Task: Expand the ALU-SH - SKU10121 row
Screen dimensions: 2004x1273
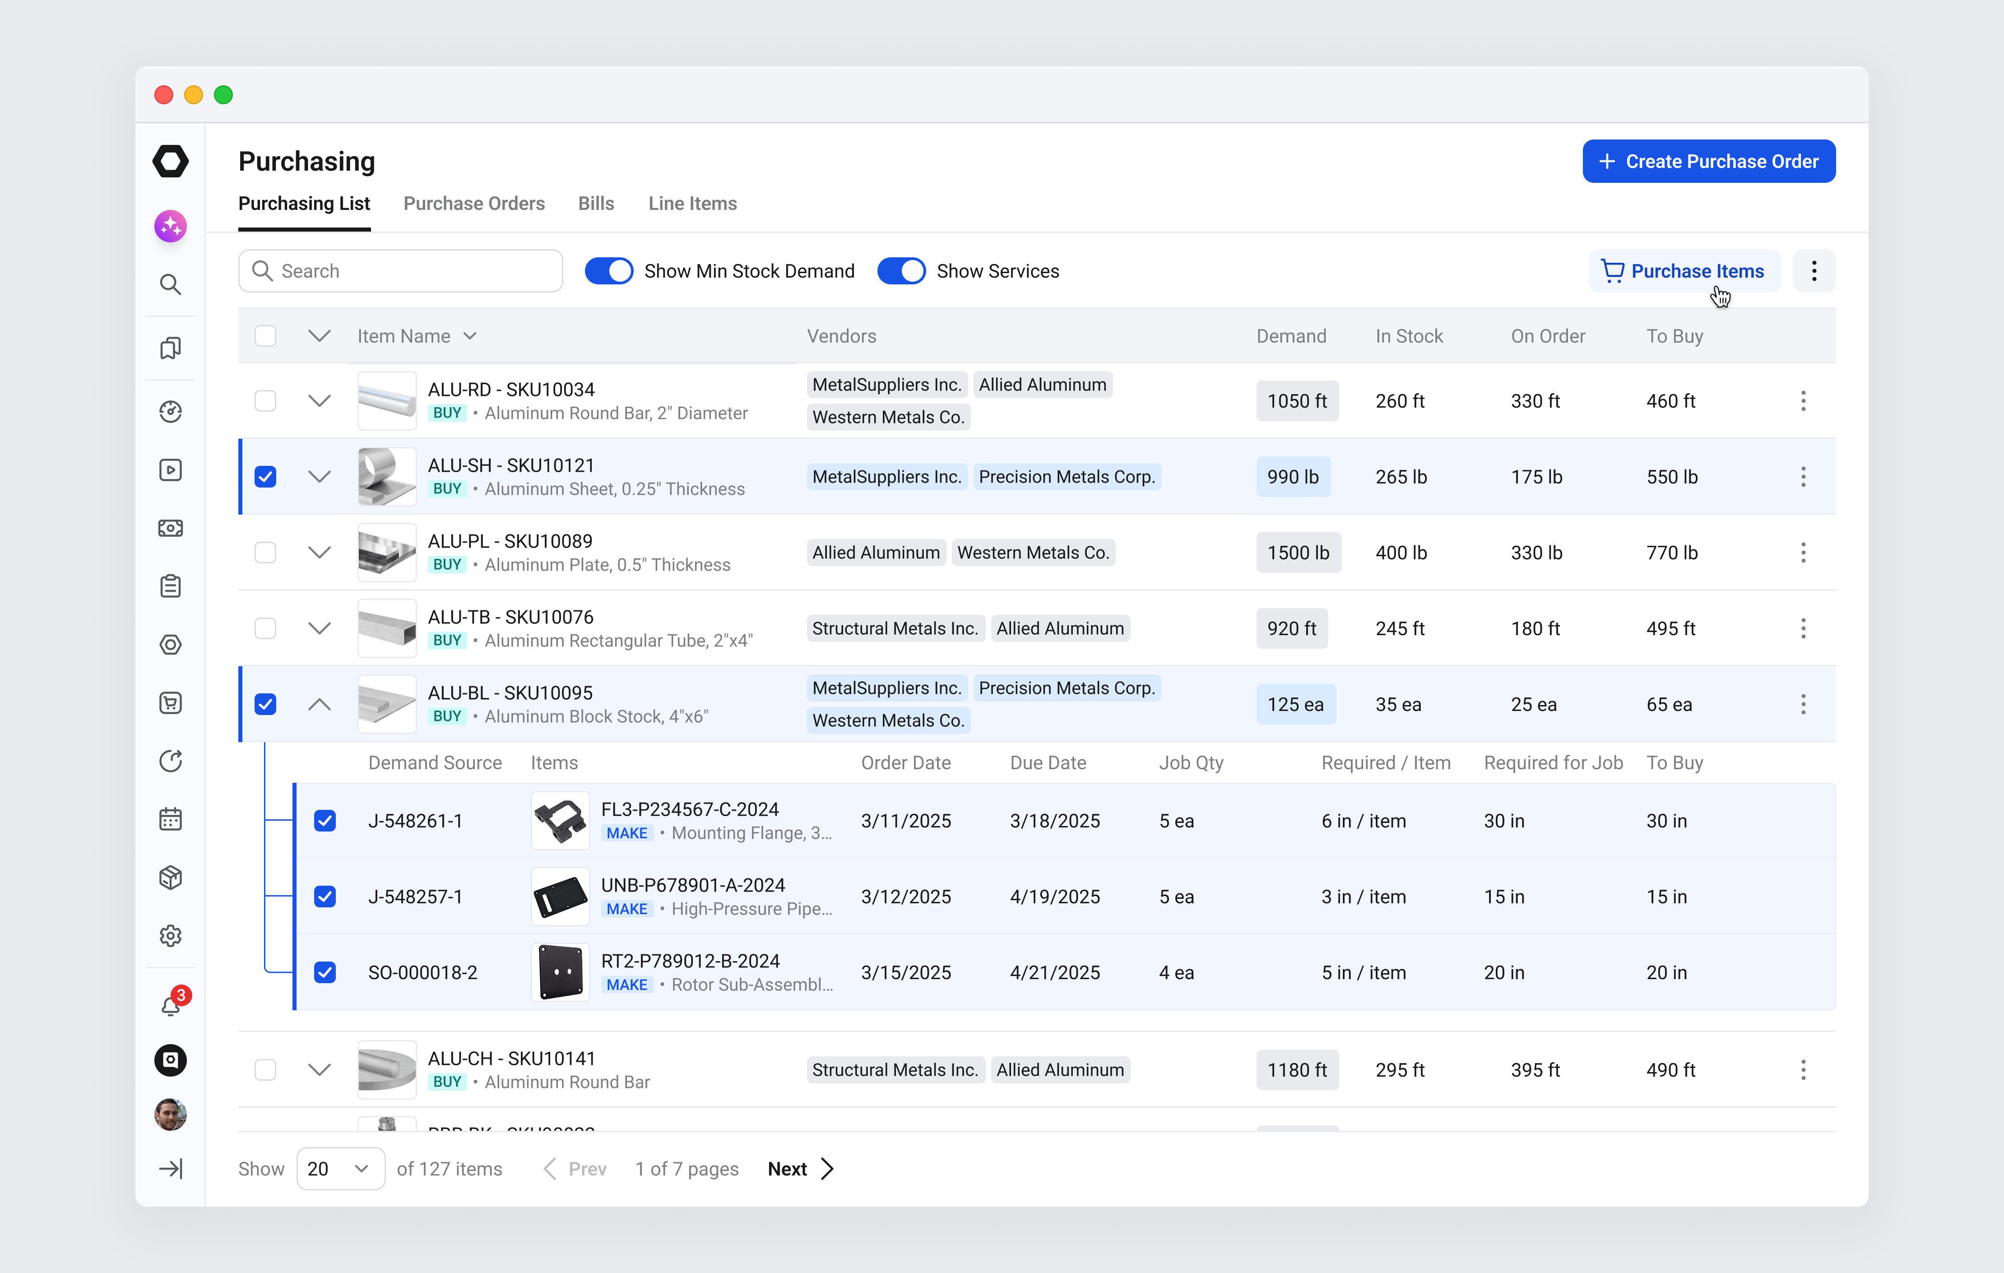Action: (x=320, y=476)
